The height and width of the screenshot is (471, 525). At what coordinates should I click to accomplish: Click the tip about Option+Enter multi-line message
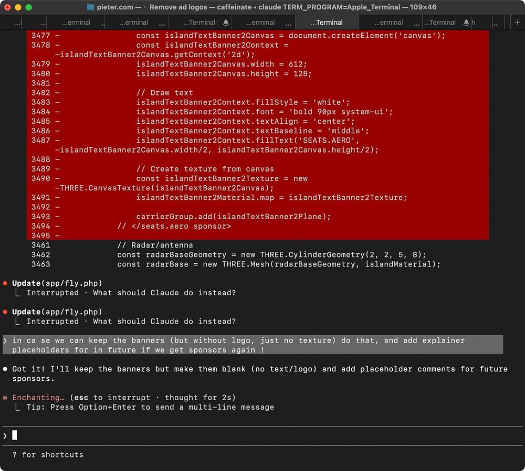[x=150, y=407]
